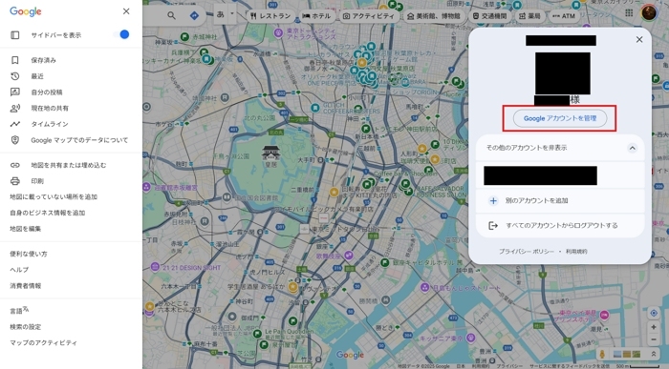Click the Pegman Street View icon
Screen dimensions: 669x369
click(602, 354)
